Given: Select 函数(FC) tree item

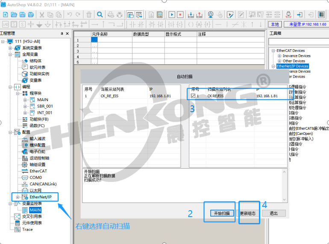Looking at the screenshot, I should [x=37, y=126].
